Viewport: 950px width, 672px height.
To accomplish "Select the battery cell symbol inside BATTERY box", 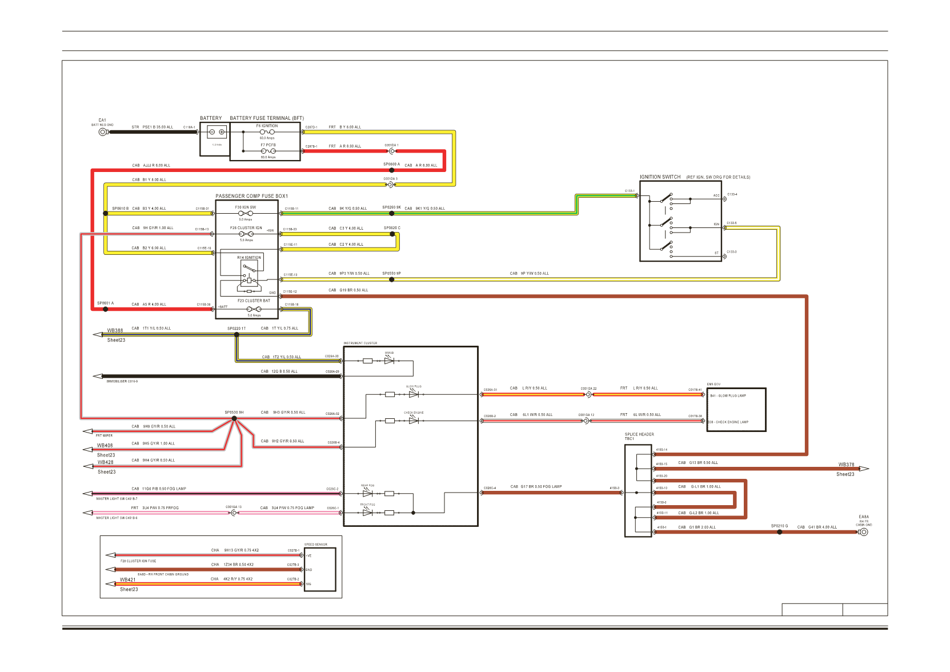I will click(x=217, y=132).
